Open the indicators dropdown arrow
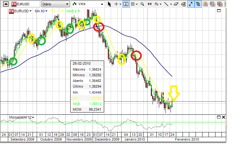The height and width of the screenshot is (145, 243). pyautogui.click(x=160, y=4)
